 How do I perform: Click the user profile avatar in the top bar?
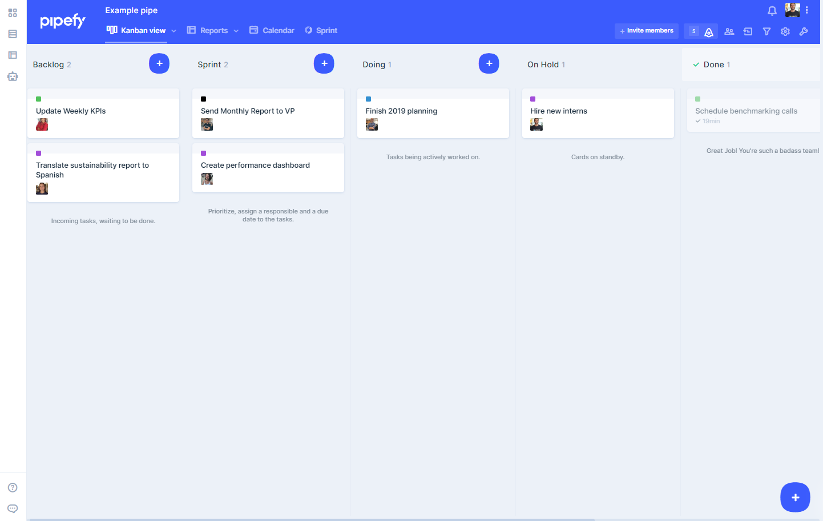pos(792,10)
